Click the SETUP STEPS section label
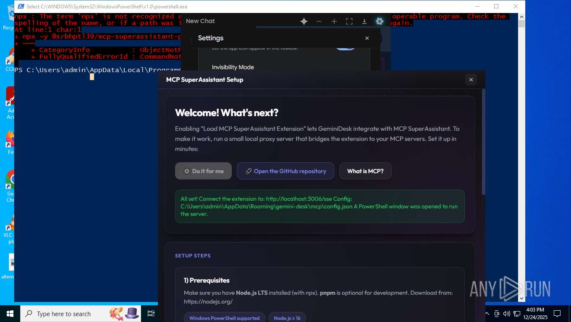This screenshot has width=571, height=322. [193, 256]
